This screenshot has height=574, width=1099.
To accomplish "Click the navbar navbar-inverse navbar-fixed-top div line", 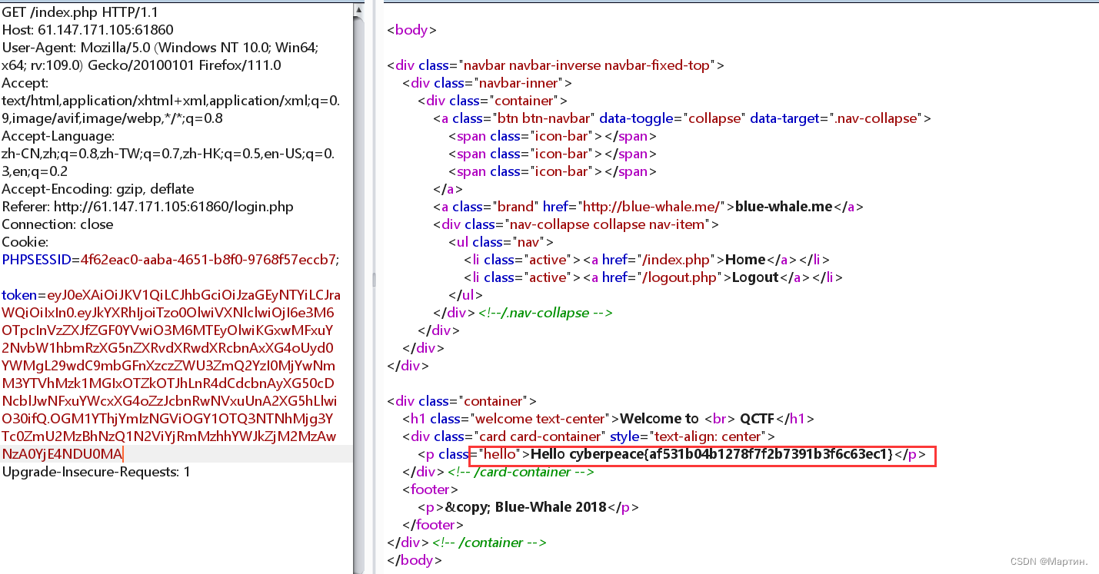I will tap(555, 65).
